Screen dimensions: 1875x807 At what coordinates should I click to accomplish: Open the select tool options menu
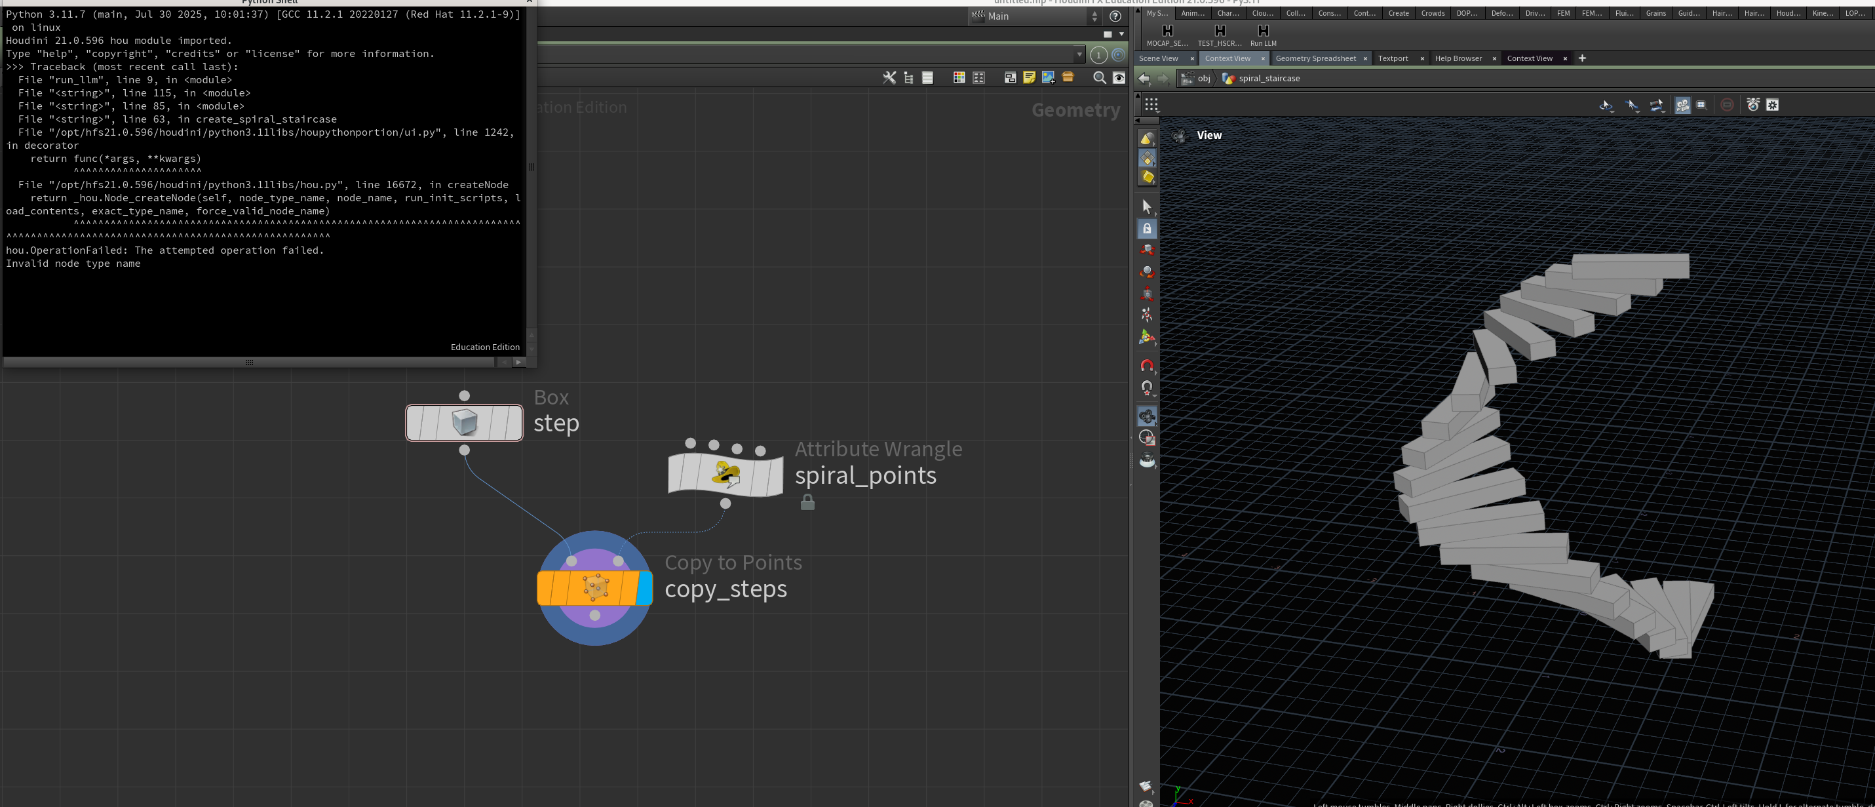point(1632,106)
